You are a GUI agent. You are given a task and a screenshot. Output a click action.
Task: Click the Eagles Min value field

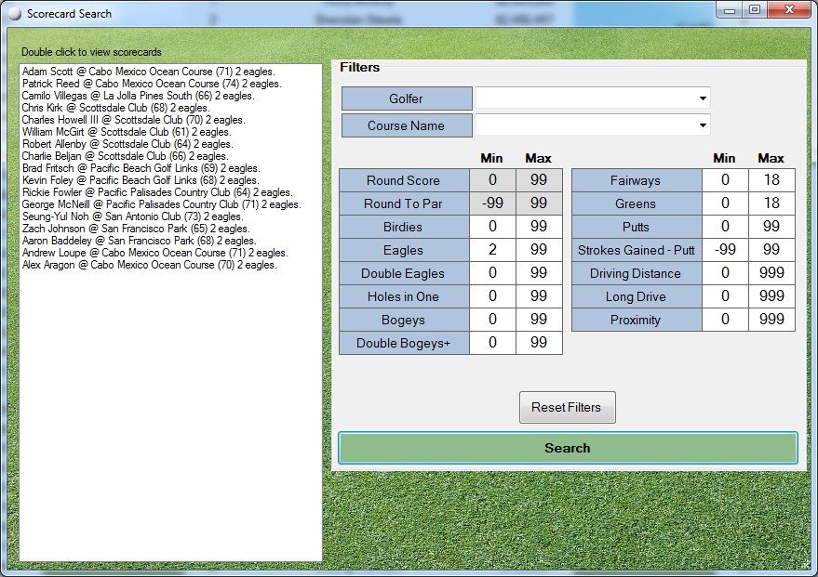coord(492,250)
